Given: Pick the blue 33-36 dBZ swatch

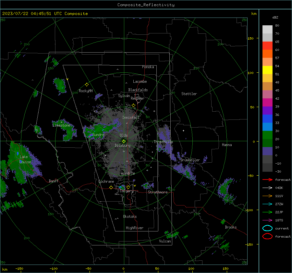Looking at the screenshot, I should (x=267, y=119).
